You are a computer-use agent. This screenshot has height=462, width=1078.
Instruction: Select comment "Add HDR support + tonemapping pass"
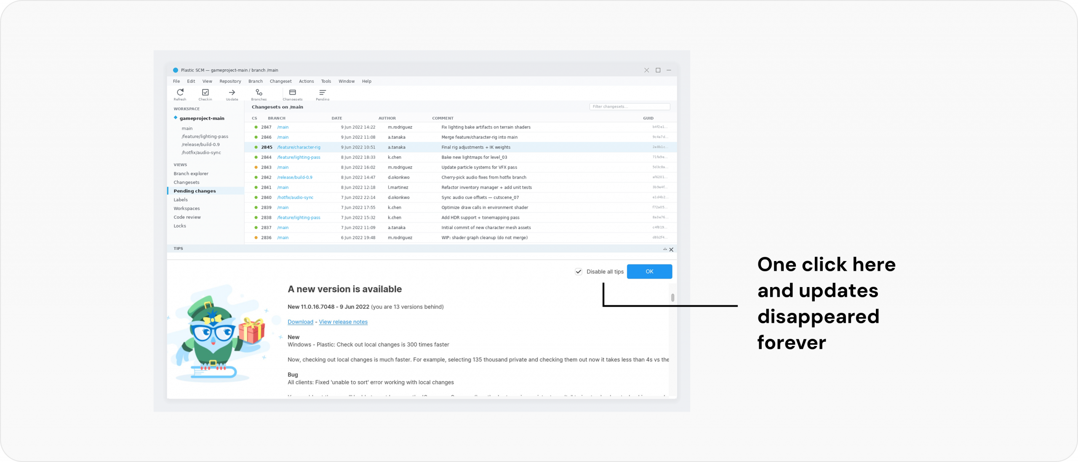click(480, 218)
